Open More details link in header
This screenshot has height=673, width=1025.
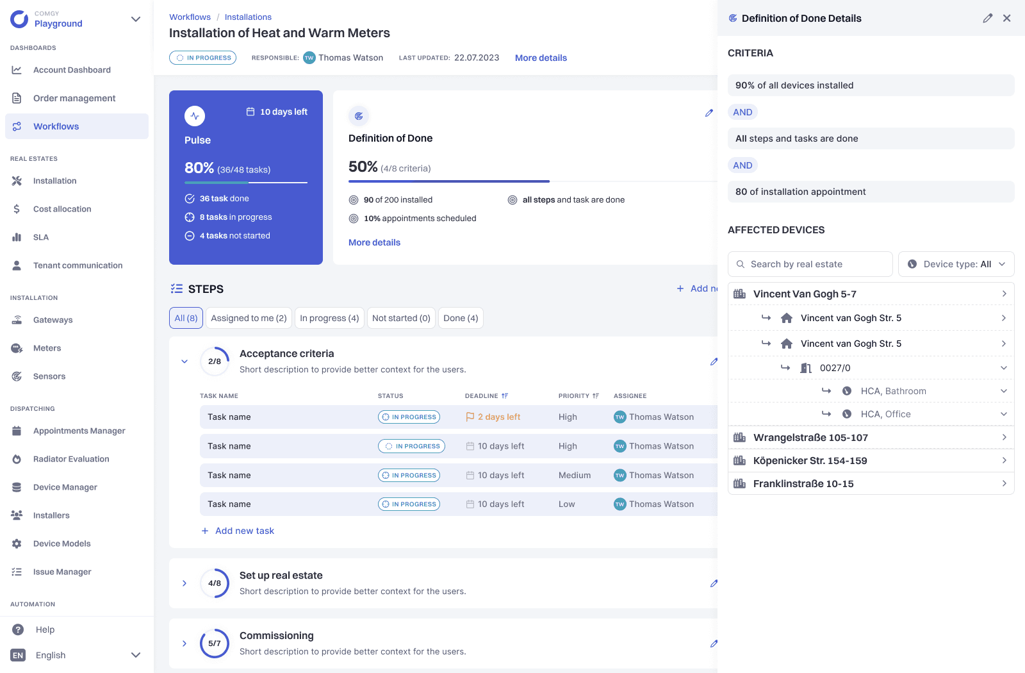pyautogui.click(x=541, y=58)
